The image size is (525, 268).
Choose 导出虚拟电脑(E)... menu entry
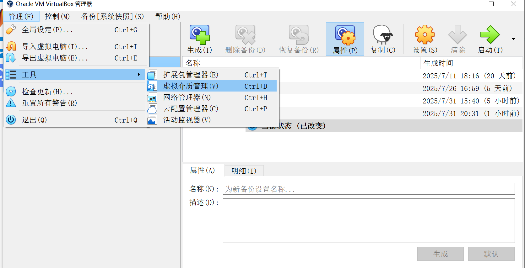click(x=76, y=58)
